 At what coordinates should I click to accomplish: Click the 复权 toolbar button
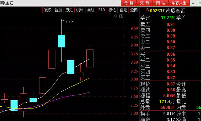[48, 10]
